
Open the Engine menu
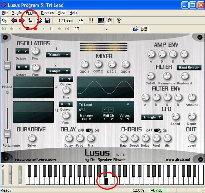tap(31, 13)
